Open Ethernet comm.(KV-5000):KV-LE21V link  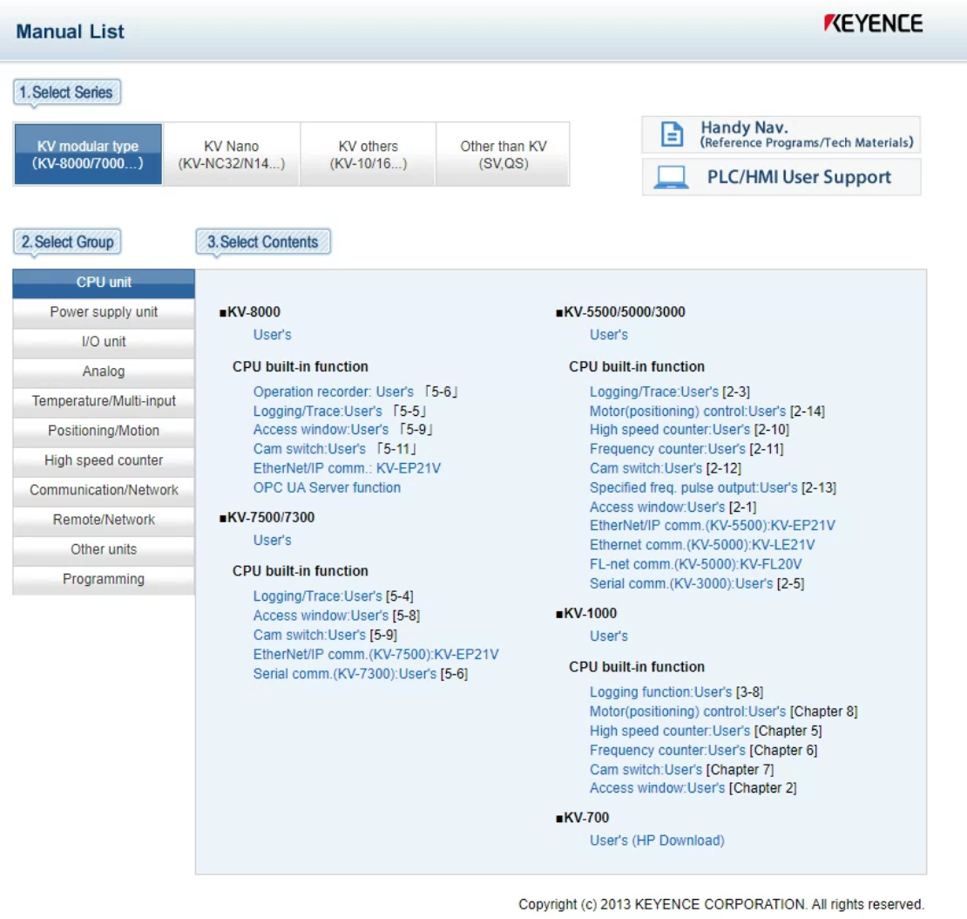tap(702, 545)
